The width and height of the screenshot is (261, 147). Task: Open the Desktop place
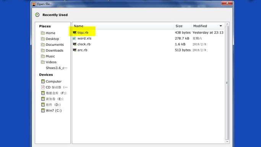tap(53, 39)
